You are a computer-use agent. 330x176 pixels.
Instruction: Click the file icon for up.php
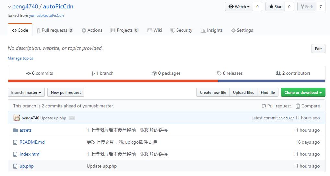[x=15, y=166]
